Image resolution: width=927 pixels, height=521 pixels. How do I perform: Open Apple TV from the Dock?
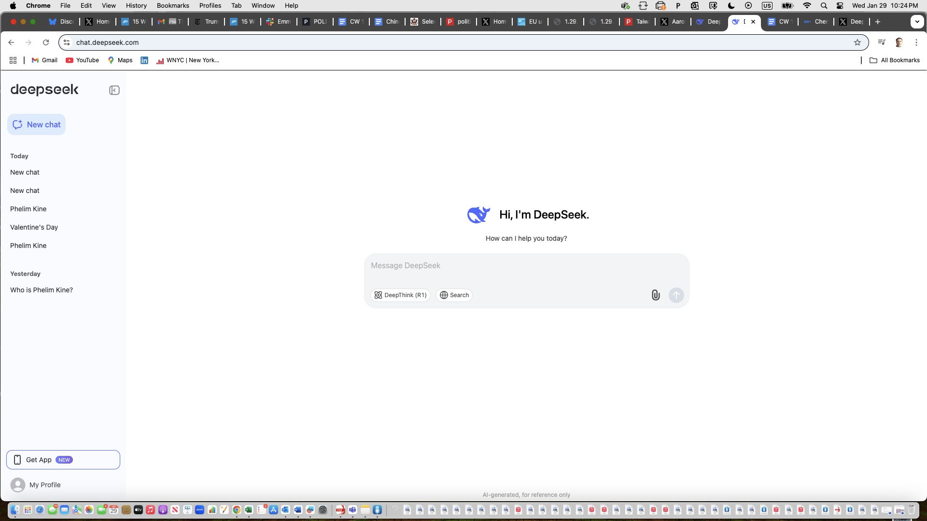(138, 510)
